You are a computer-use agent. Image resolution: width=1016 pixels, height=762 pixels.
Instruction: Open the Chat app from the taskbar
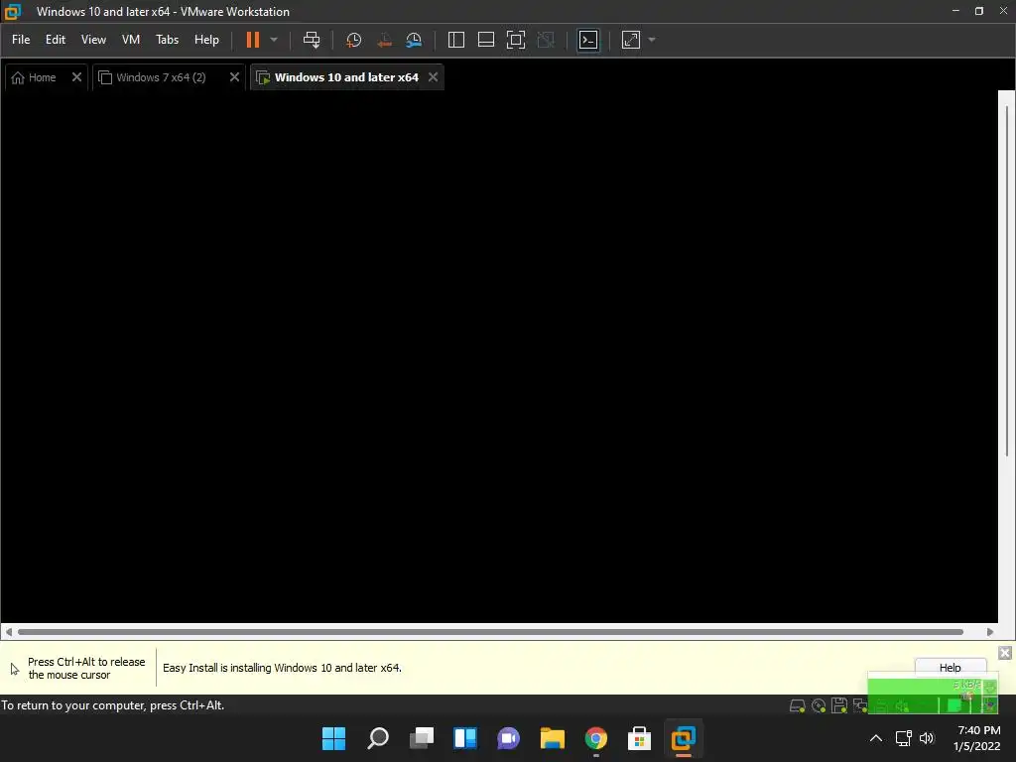509,738
